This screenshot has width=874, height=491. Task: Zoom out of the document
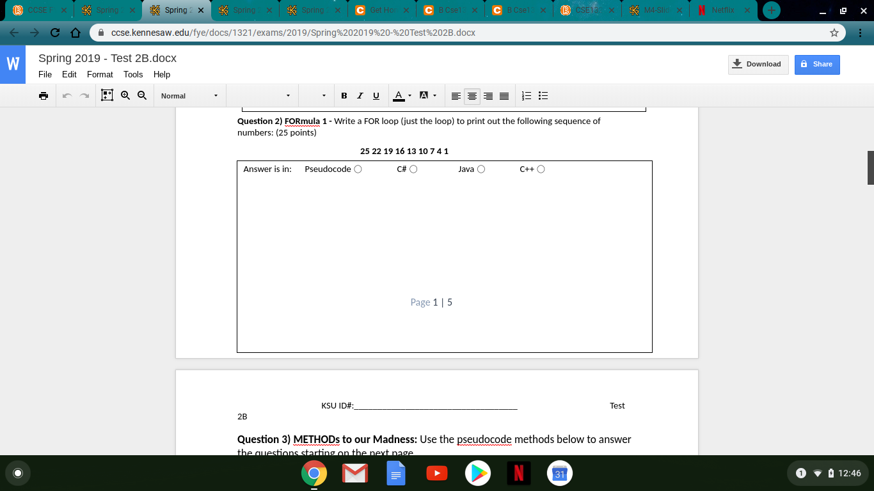pos(142,95)
